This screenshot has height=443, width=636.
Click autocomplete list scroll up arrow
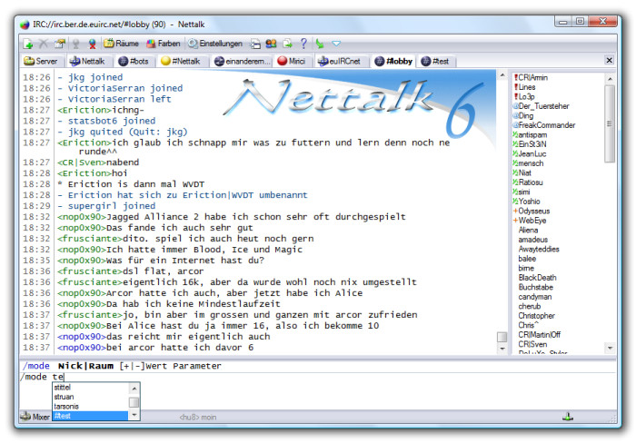tap(134, 389)
